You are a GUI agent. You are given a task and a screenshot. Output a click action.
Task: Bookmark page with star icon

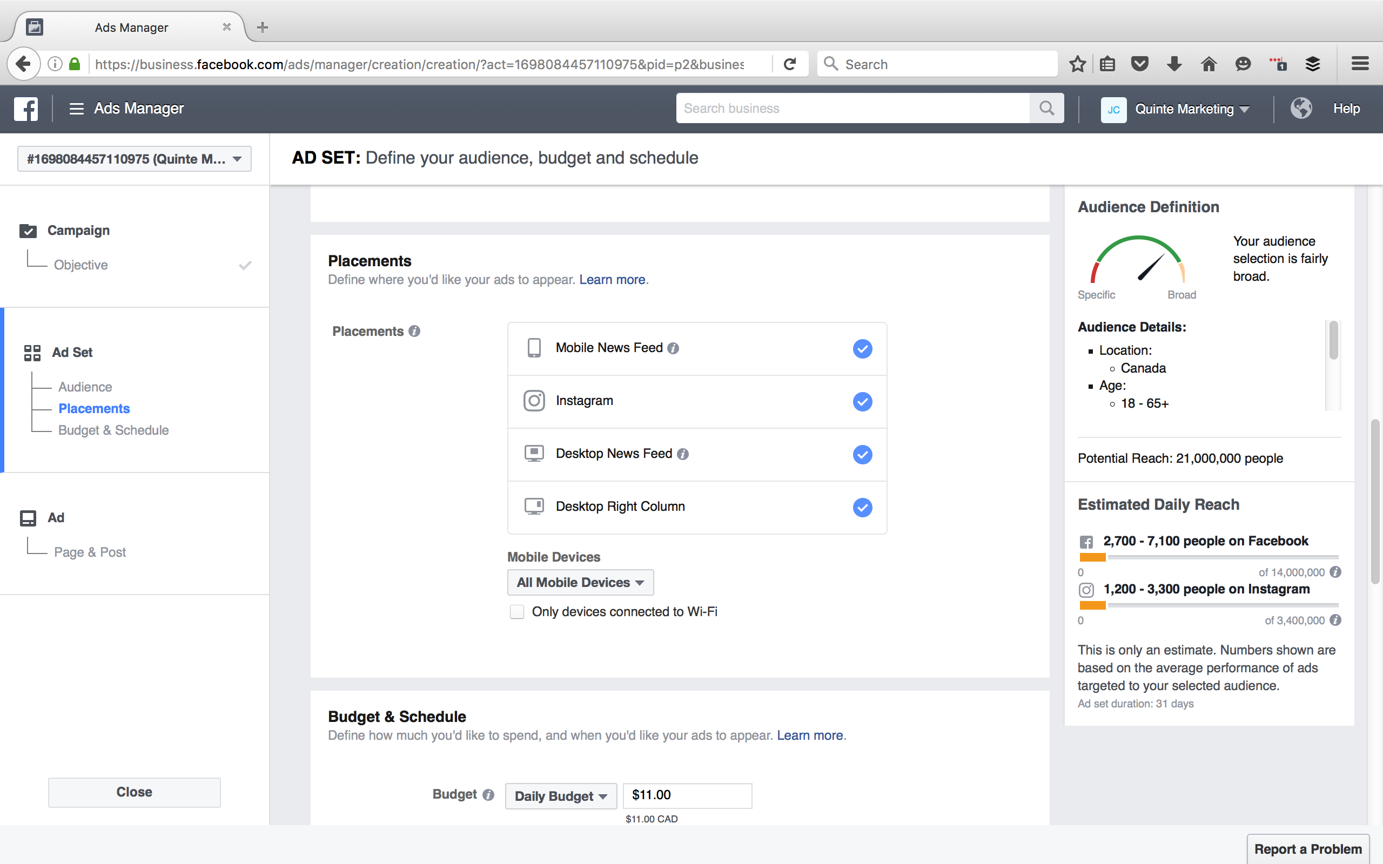pyautogui.click(x=1077, y=64)
